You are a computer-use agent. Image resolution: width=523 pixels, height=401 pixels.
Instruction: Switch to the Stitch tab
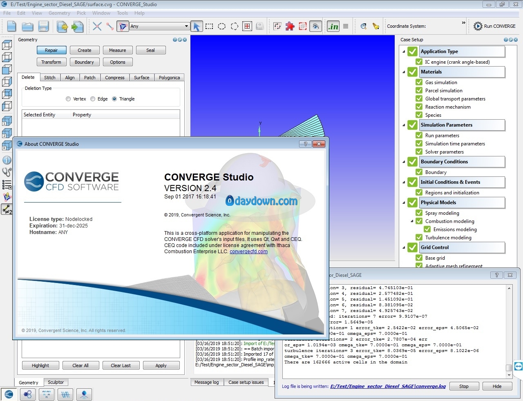(50, 78)
